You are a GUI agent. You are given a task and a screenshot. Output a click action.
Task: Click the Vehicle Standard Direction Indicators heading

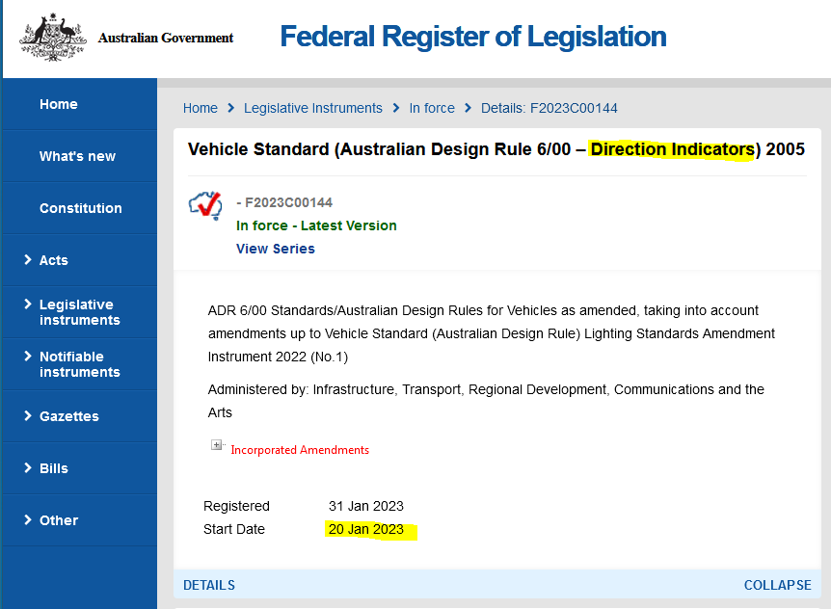pos(496,149)
